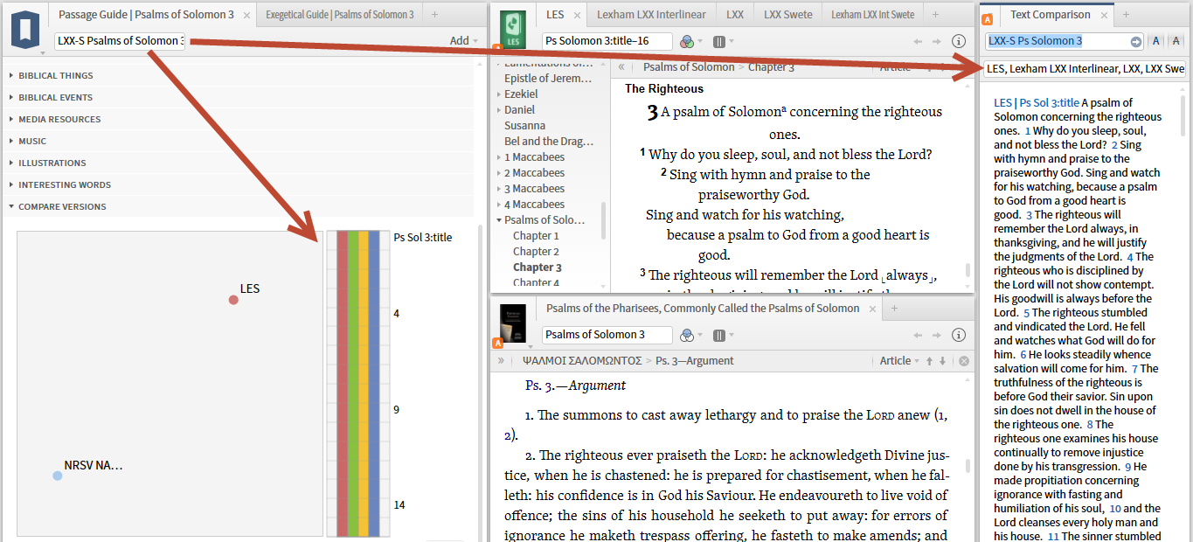Open the Add dropdown in the Passage Guide
This screenshot has width=1193, height=542.
tap(463, 41)
